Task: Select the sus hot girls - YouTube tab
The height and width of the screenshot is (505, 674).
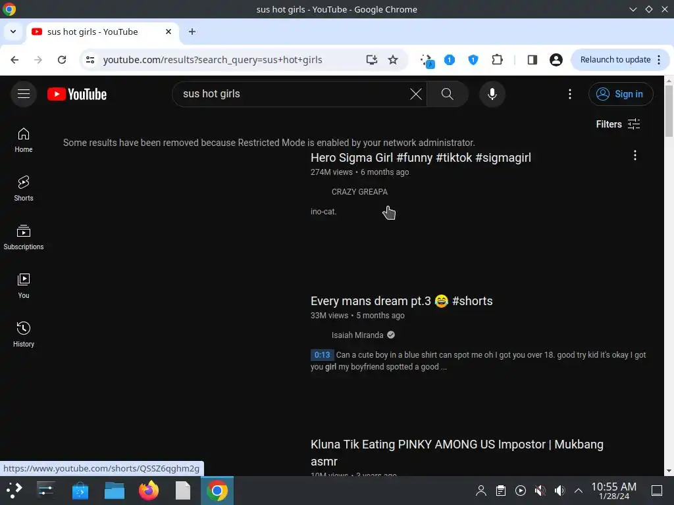Action: pyautogui.click(x=103, y=32)
